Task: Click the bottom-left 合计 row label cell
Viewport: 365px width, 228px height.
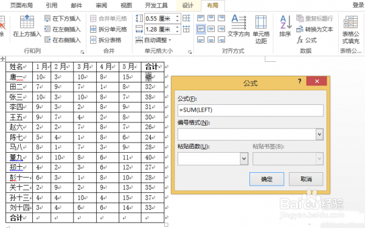Action: pos(19,218)
